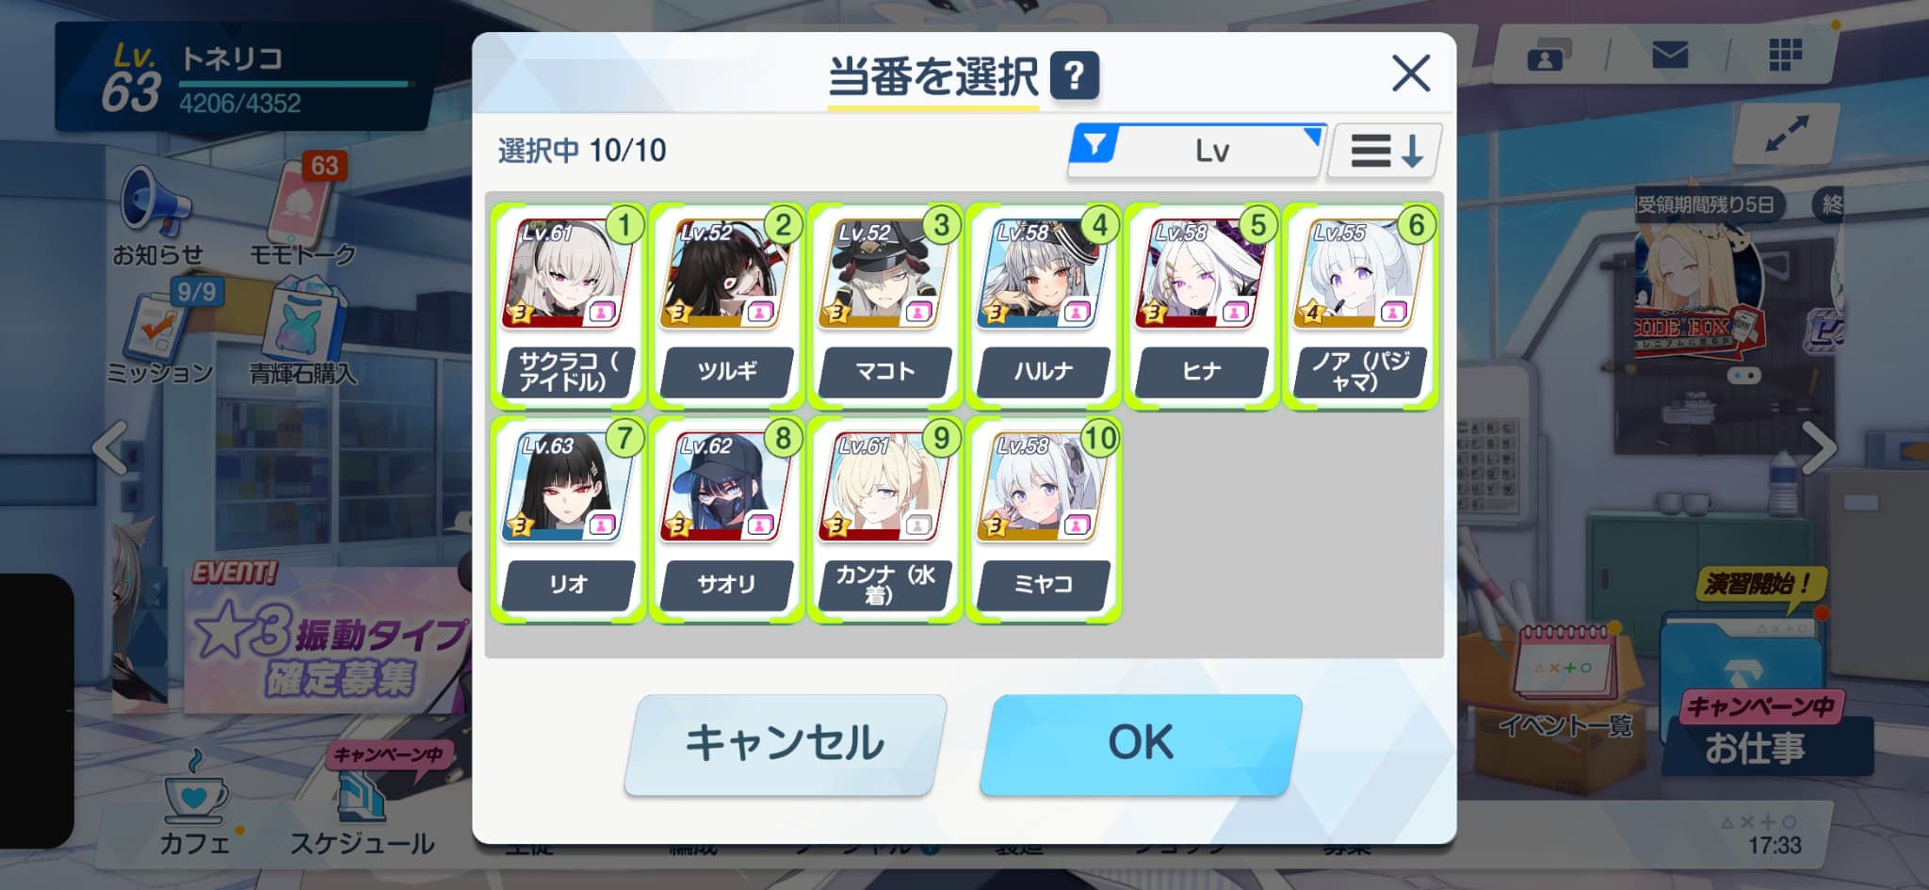Image resolution: width=1929 pixels, height=890 pixels.
Task: Click the left chevron arrow on lobby
Action: [111, 448]
